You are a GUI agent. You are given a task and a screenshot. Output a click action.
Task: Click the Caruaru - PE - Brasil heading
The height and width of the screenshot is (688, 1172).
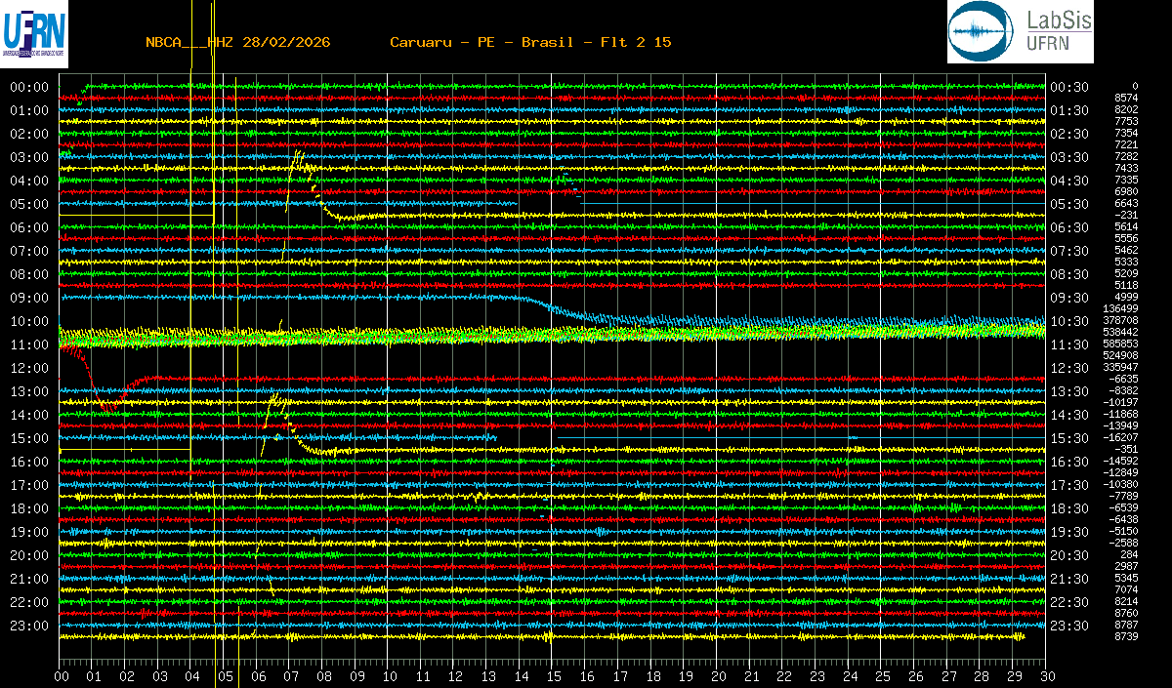530,43
